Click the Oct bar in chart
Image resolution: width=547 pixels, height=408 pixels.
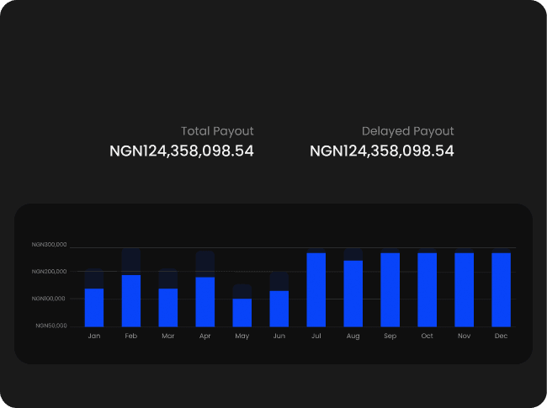tap(427, 289)
